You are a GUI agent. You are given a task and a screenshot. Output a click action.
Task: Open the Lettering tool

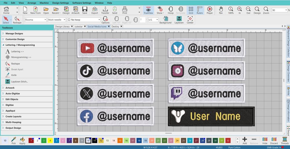[x=15, y=51]
